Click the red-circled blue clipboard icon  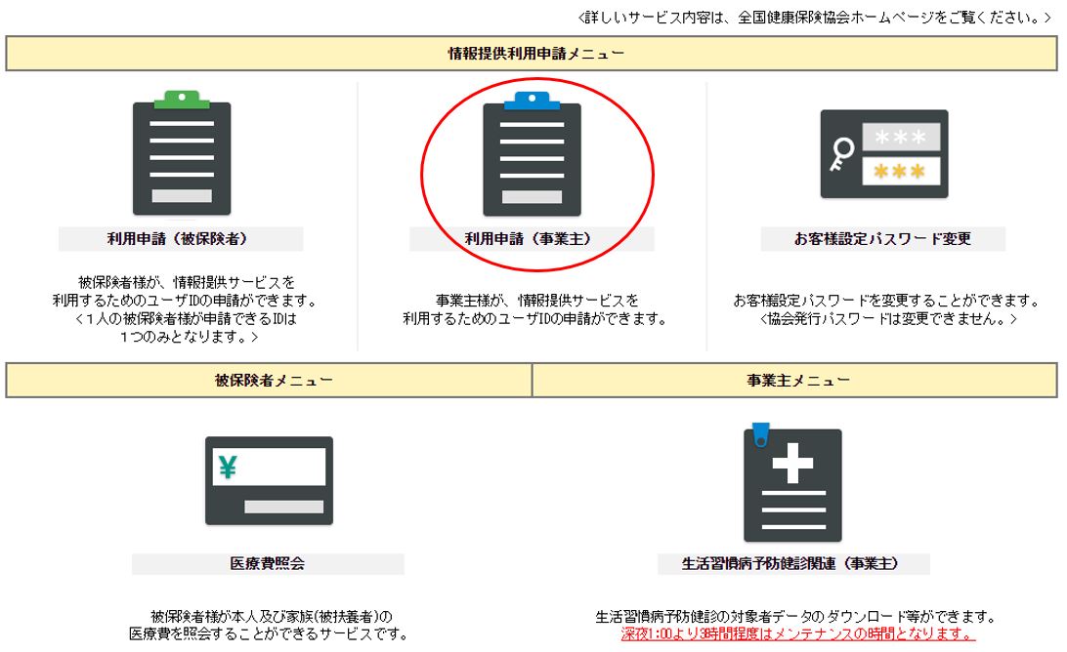pos(533,156)
